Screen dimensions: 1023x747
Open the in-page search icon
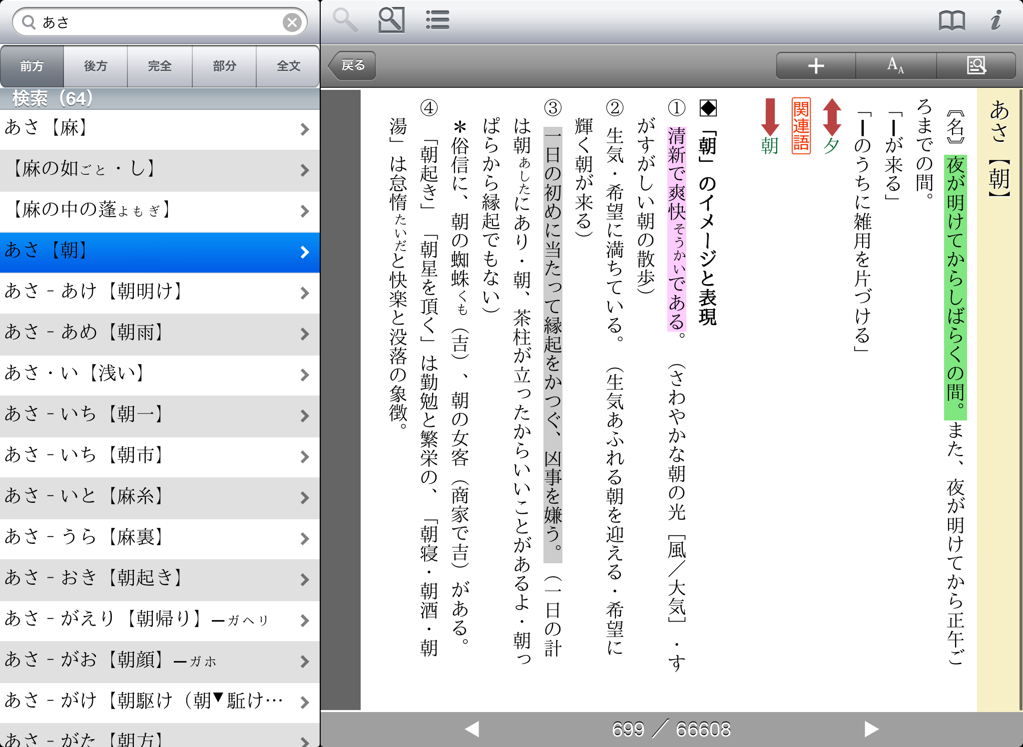[x=391, y=20]
